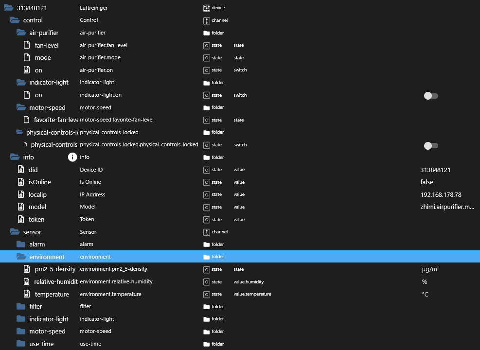Image resolution: width=480 pixels, height=350 pixels.
Task: Click the truncated zhimi.airpurifier model value
Action: point(447,207)
